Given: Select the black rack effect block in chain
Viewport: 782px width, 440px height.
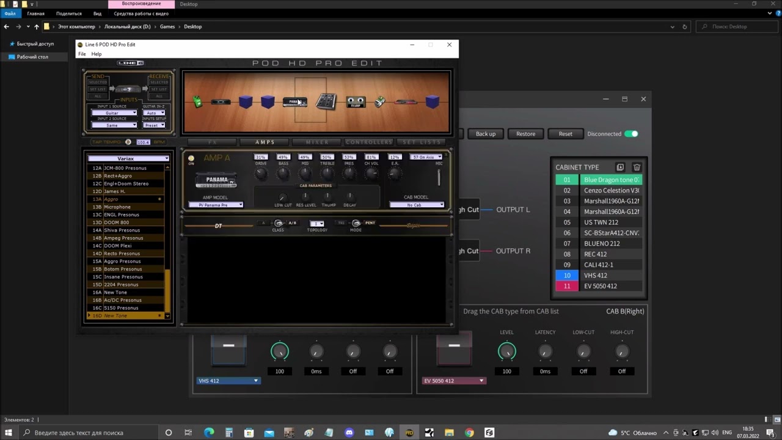Looking at the screenshot, I should click(x=221, y=101).
